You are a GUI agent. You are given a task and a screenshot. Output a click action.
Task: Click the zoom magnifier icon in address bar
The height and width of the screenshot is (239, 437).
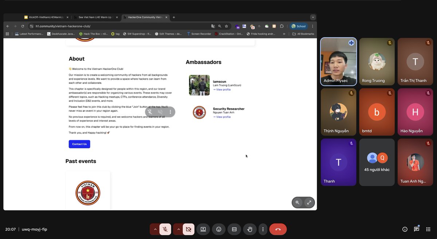tap(220, 26)
